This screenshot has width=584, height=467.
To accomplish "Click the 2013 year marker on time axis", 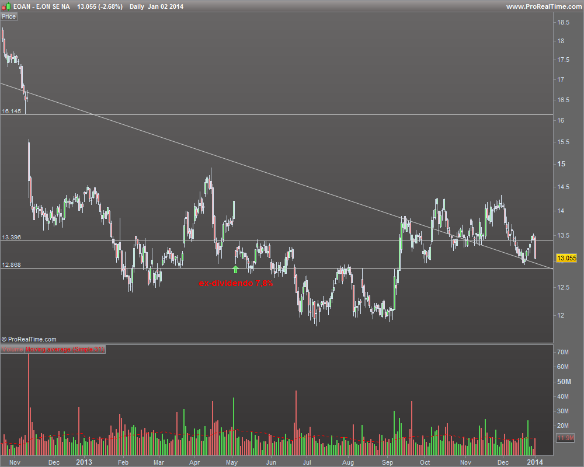I will pos(84,462).
